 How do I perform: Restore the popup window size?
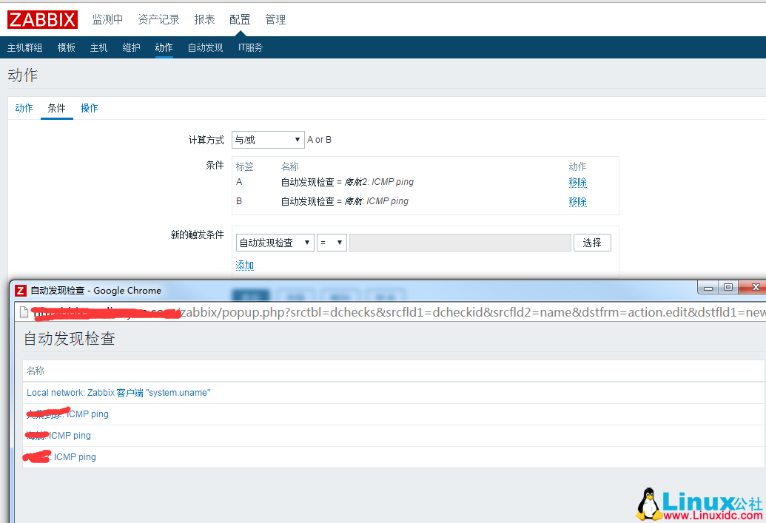tap(728, 287)
